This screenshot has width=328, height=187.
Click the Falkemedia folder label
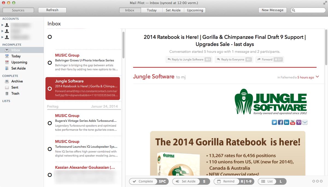coord(289,77)
